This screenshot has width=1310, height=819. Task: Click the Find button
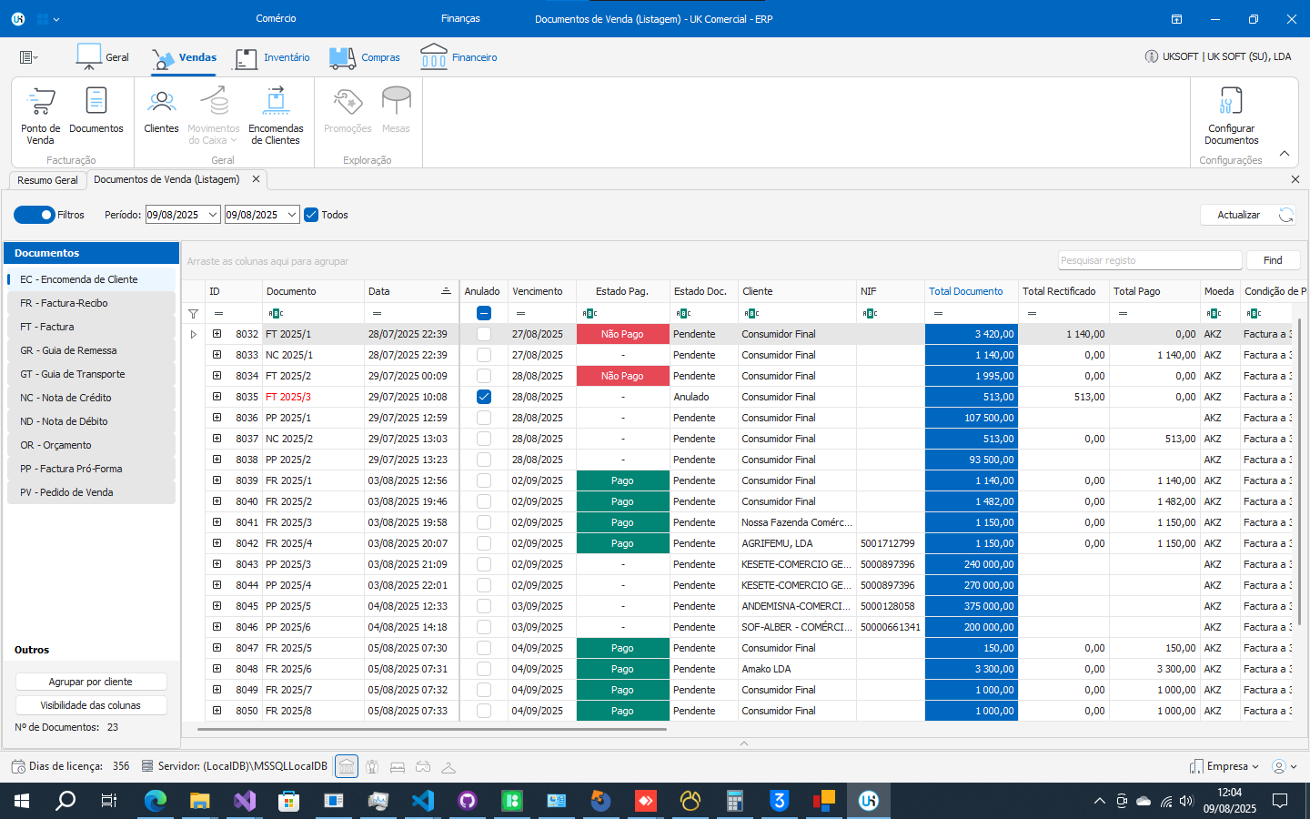click(x=1273, y=260)
